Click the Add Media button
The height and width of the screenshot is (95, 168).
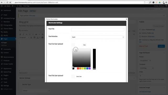(24, 31)
